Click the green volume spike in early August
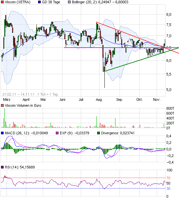The width and height of the screenshot is (179, 199). [x=97, y=122]
